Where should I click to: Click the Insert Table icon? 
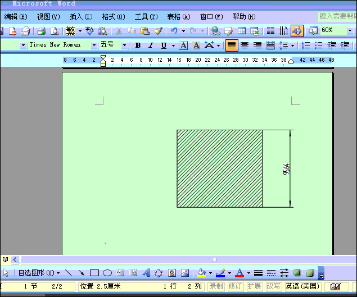[x=242, y=31]
